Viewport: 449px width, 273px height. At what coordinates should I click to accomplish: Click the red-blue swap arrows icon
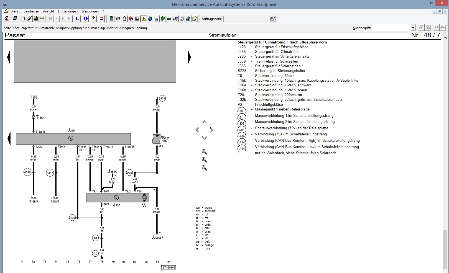tap(101, 19)
